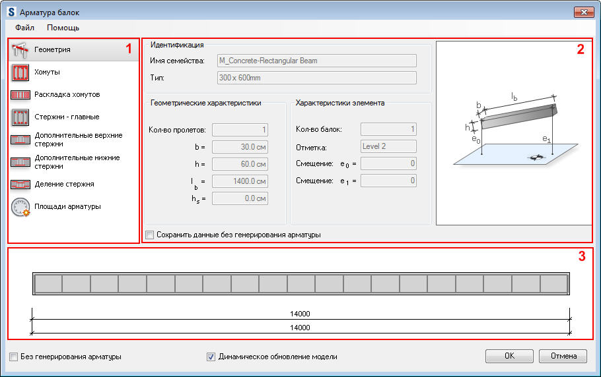This screenshot has width=601, height=377.
Task: Click the Смещение e1 field
Action: 388,181
